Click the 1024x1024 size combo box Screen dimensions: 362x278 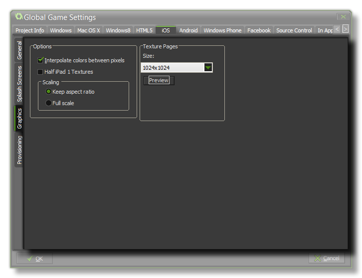click(x=172, y=68)
